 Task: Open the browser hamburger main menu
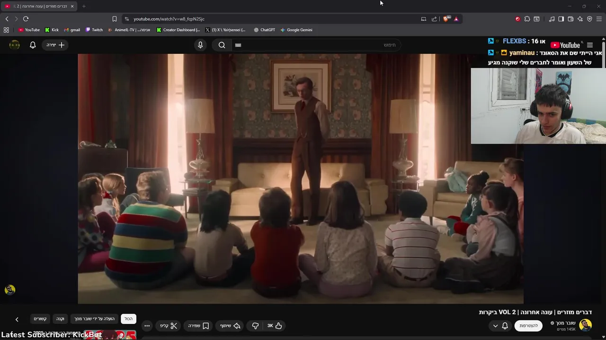[599, 19]
